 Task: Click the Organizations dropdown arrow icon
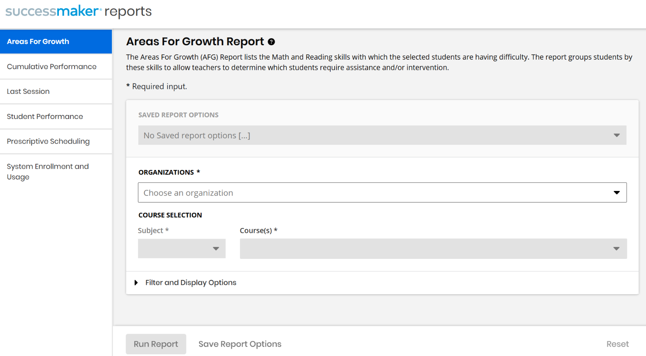(616, 193)
